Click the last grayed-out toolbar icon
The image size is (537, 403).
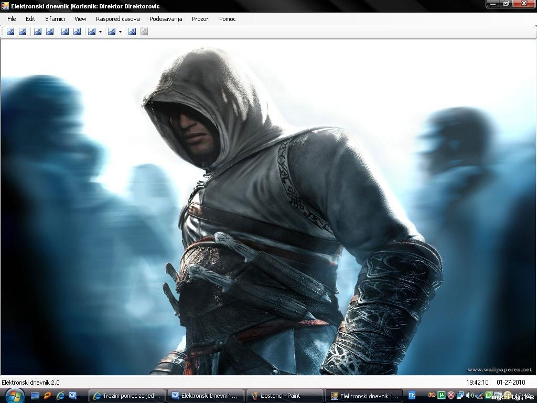(x=144, y=31)
